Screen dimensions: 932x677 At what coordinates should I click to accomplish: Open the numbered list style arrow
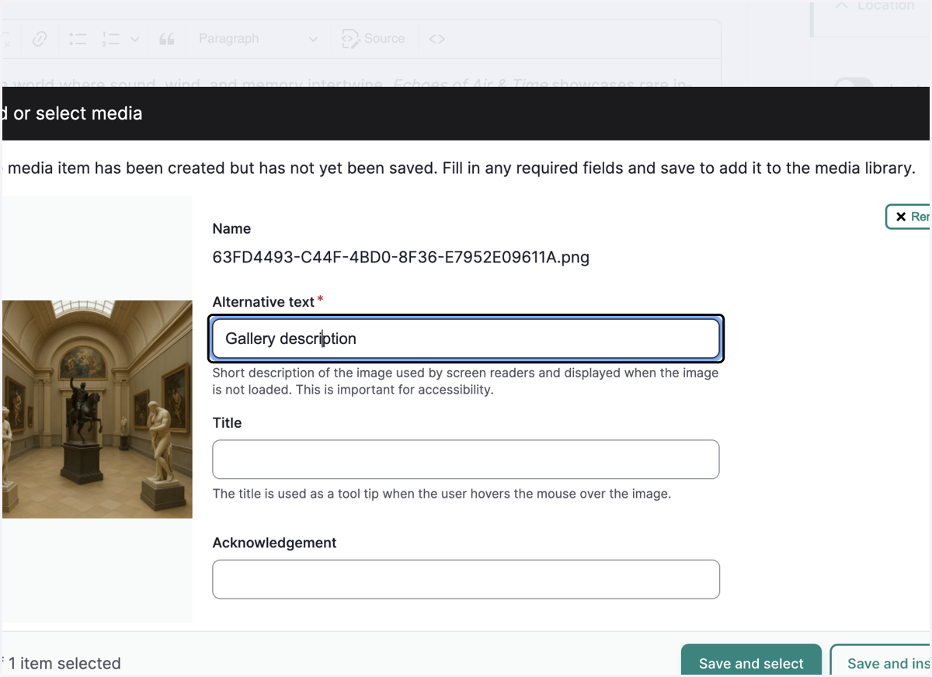(x=134, y=39)
